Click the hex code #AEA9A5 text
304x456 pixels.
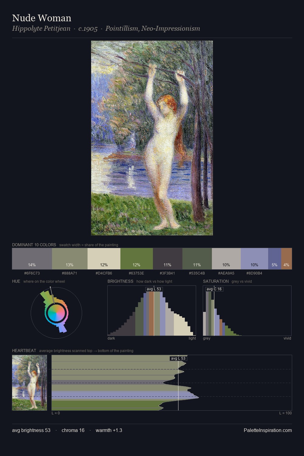226,273
